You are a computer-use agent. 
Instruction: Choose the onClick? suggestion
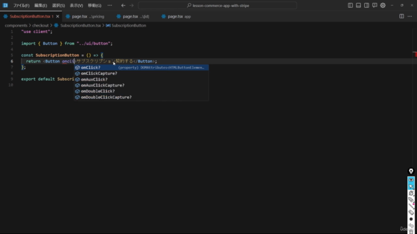click(141, 68)
